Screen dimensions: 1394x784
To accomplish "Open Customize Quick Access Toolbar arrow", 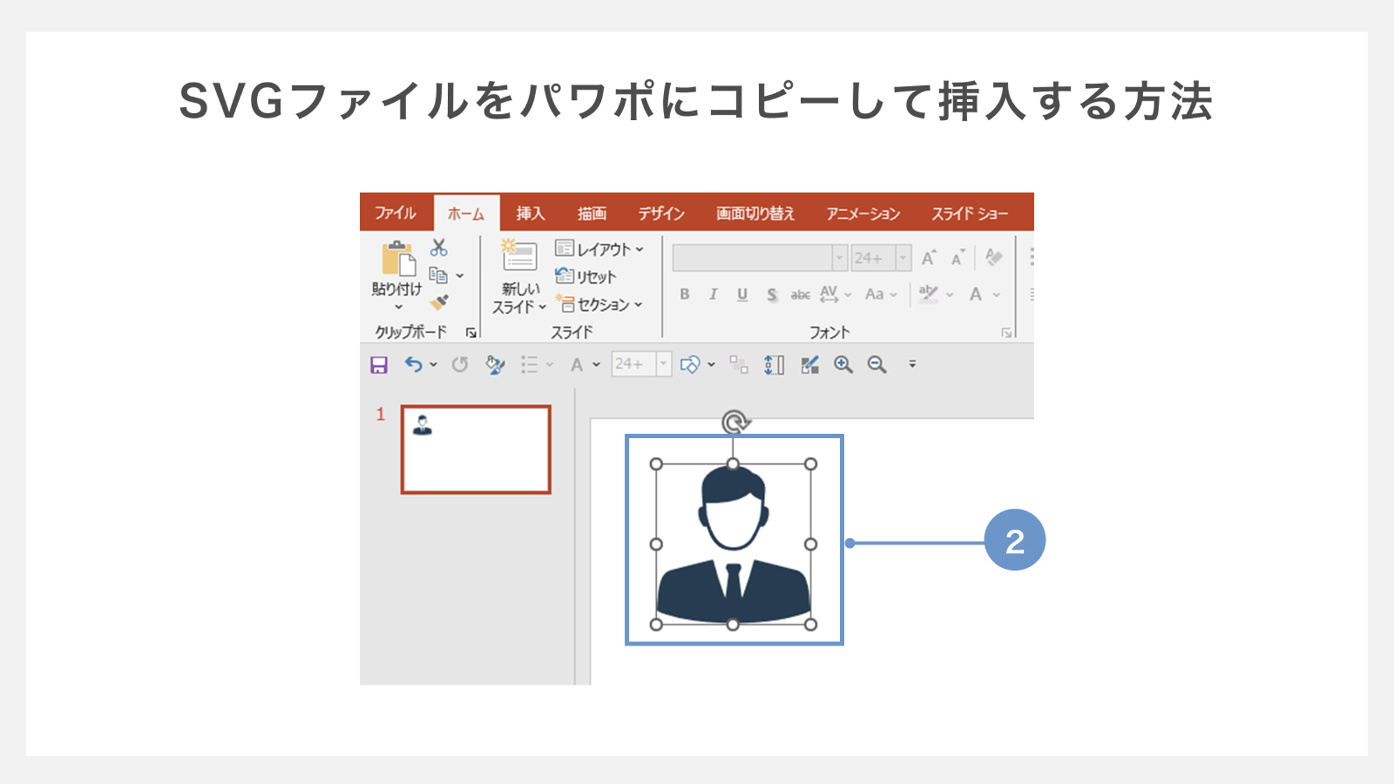I will (913, 364).
